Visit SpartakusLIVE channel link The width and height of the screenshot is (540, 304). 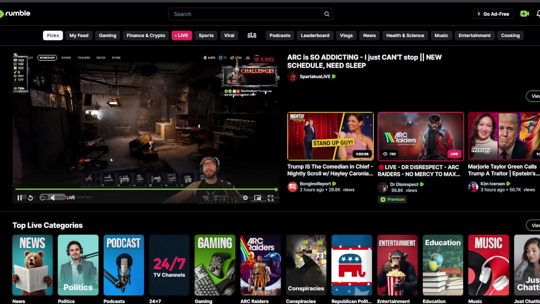(315, 76)
